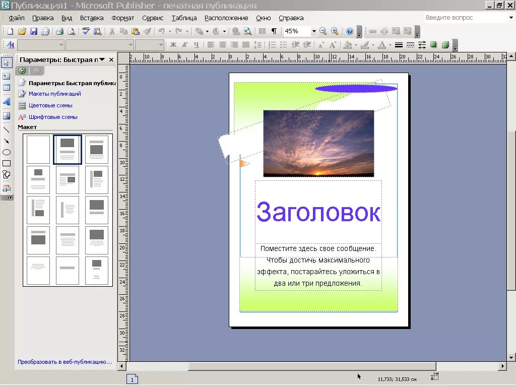Click the Arrow Style icon
Viewport: 516px width, 387px height.
click(x=422, y=45)
